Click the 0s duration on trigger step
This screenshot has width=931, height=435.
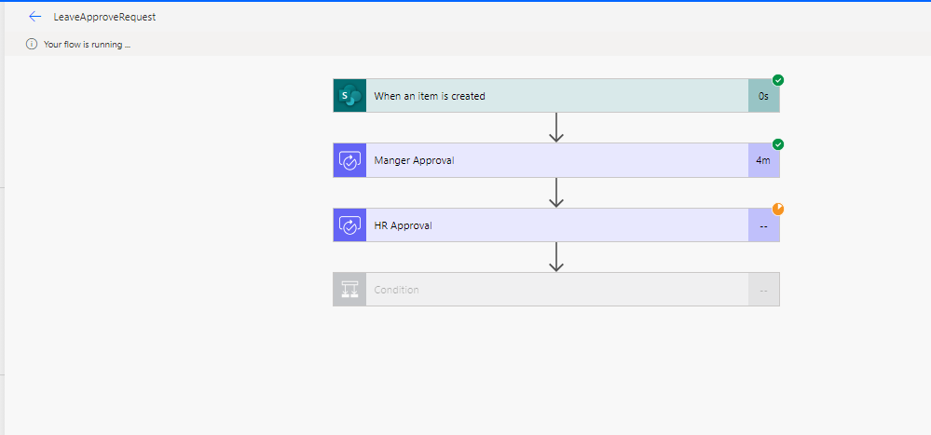tap(763, 96)
